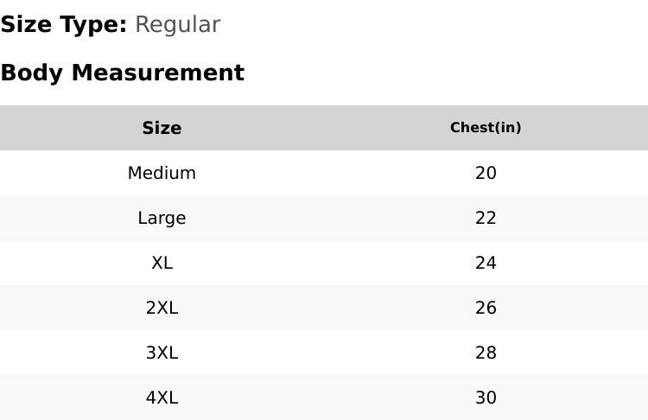Click chest value 26 for 2XL
Screen dimensions: 648x420
point(486,308)
